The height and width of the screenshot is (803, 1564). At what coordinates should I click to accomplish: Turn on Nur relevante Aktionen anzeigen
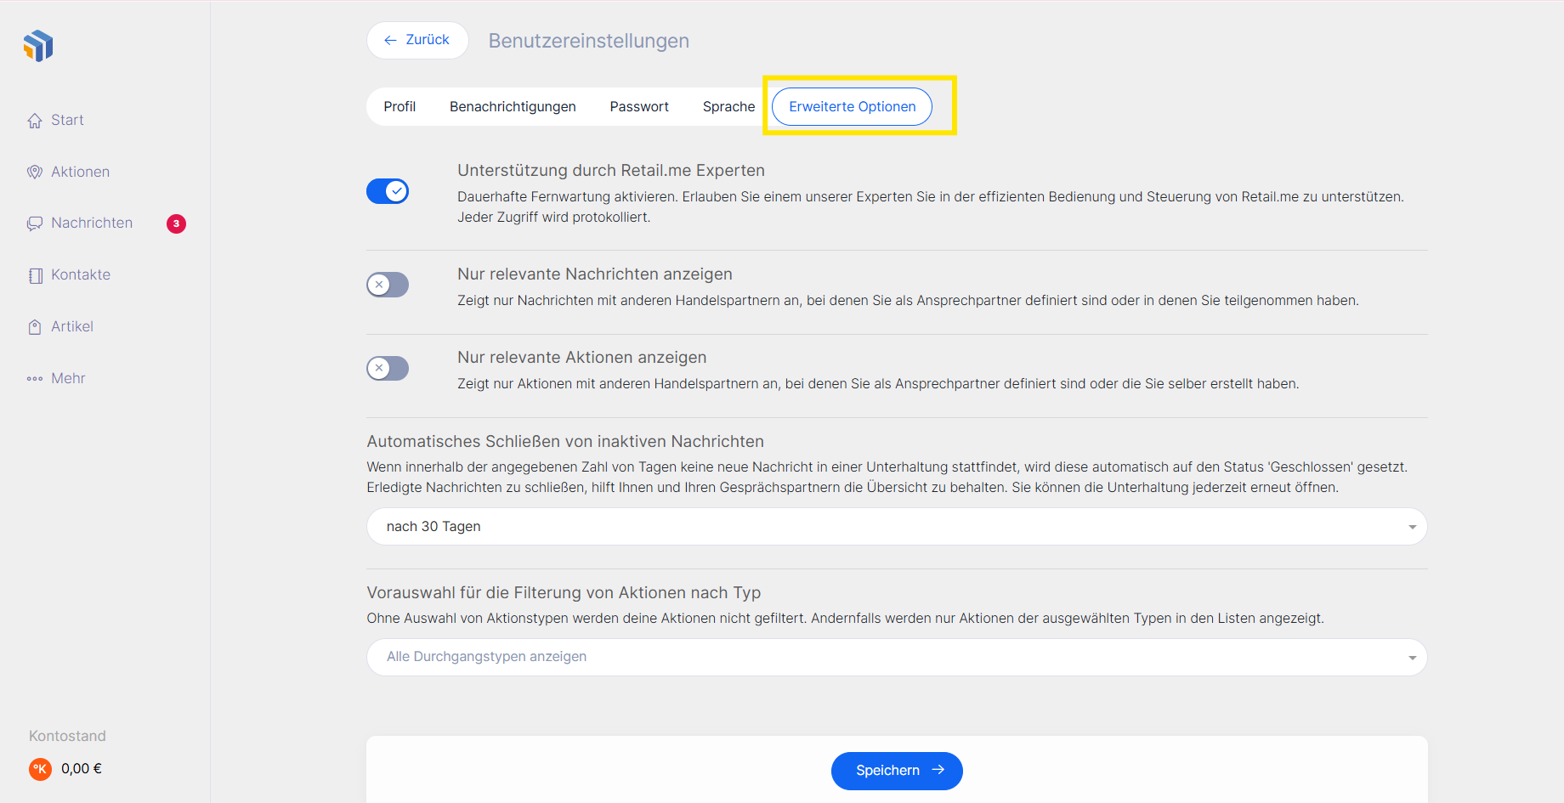coord(388,368)
